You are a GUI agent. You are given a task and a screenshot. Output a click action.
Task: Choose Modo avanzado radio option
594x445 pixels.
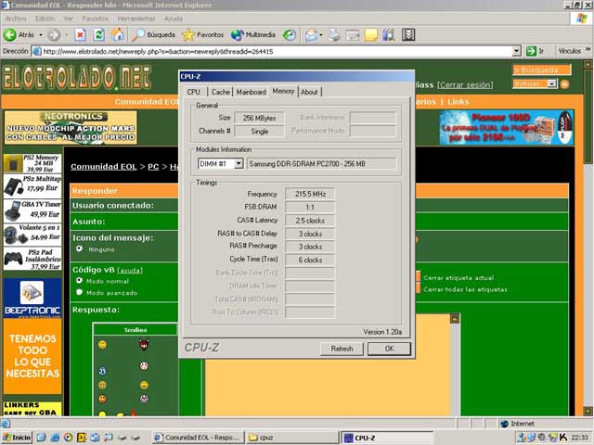coord(79,291)
